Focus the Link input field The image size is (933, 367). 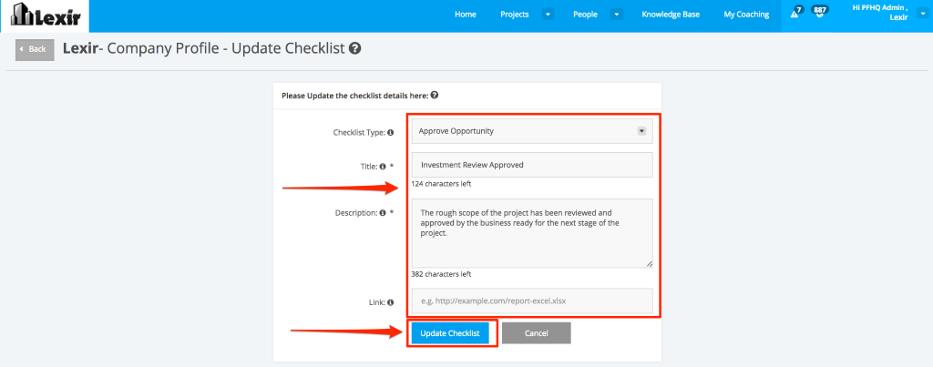[x=532, y=301]
